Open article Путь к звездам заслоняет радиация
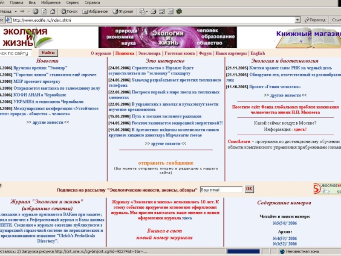Image resolution: width=341 pixels, height=256 pixels. (167, 116)
